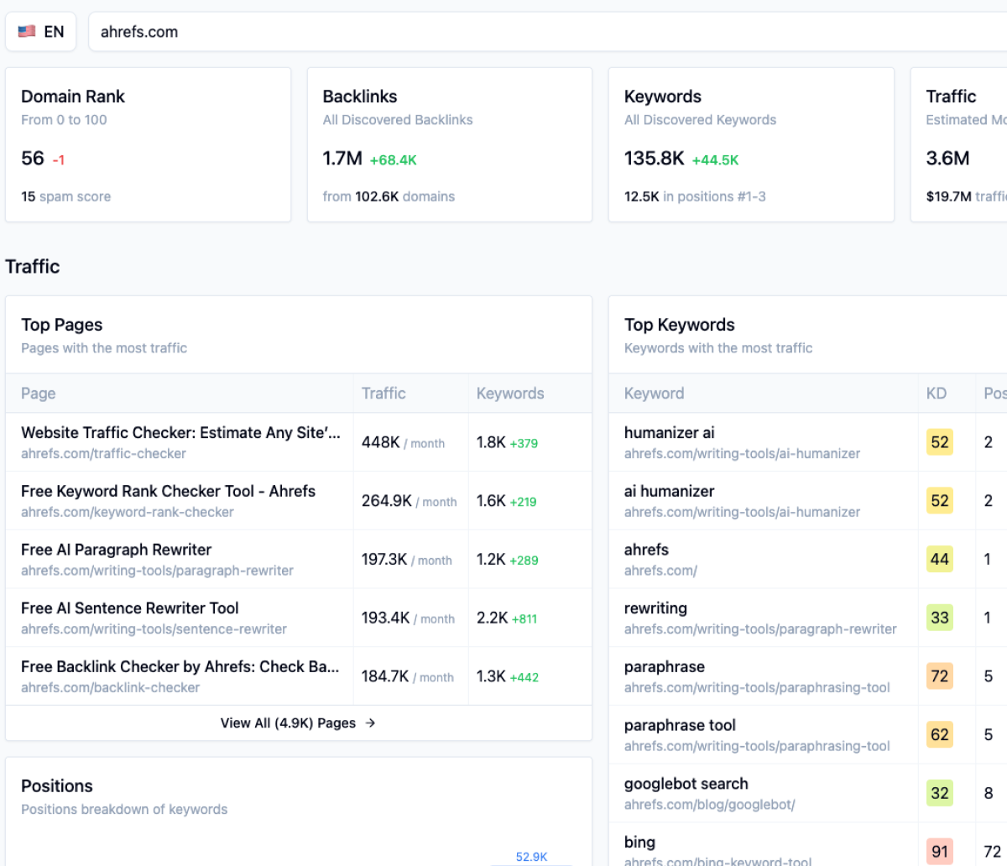The image size is (1007, 866).
Task: Click the 'humanizer ai' keyword
Action: tap(669, 433)
